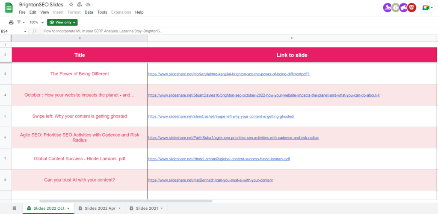
Task: Select row 7 header
Action: tap(6, 159)
